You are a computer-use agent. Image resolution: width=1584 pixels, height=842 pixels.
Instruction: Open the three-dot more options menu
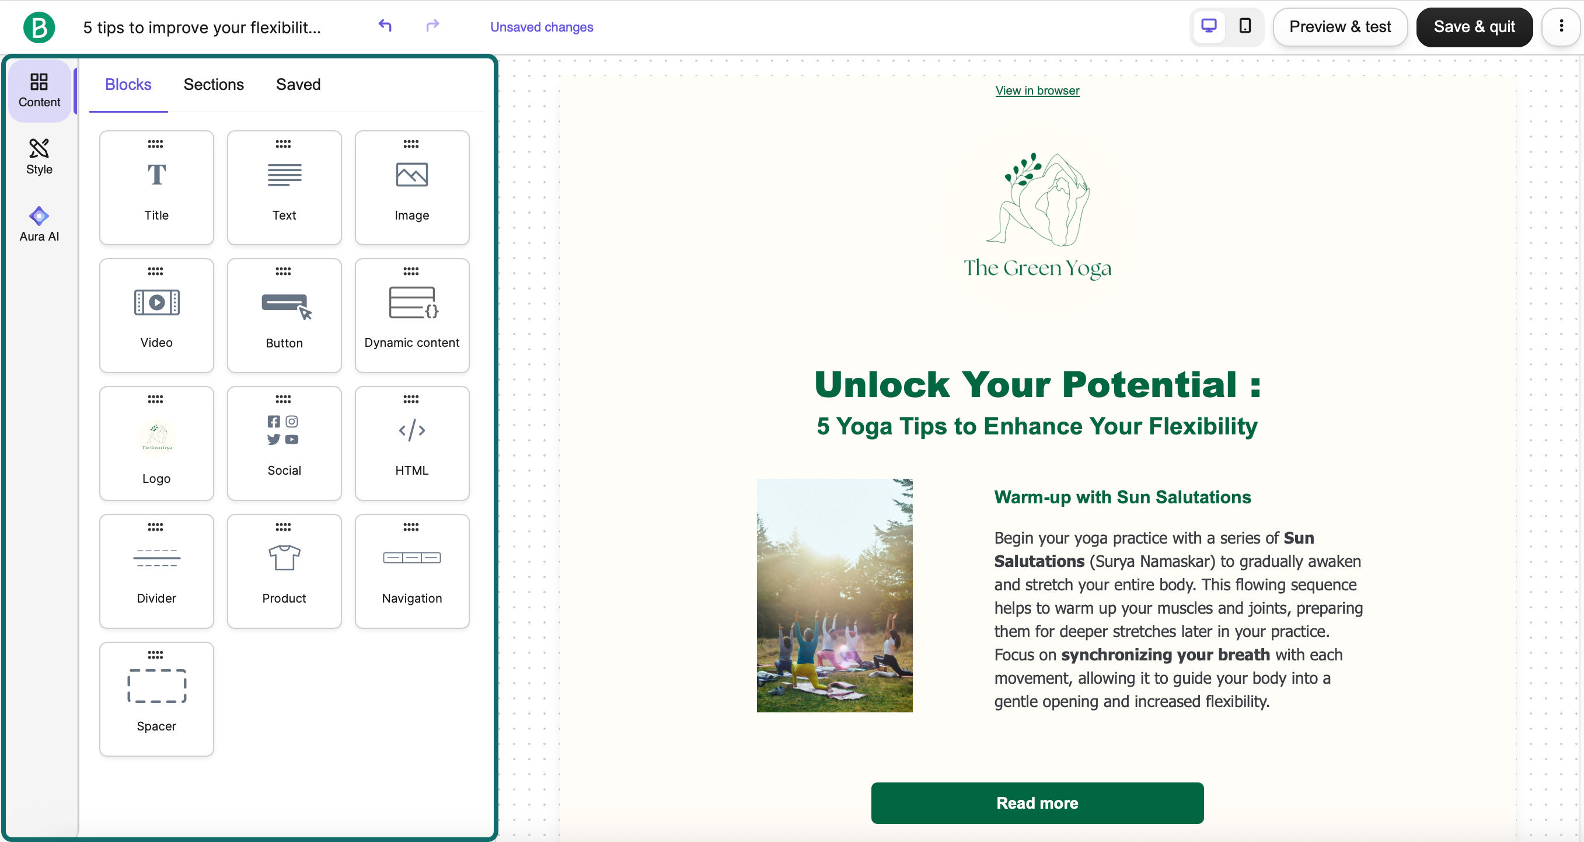point(1561,26)
